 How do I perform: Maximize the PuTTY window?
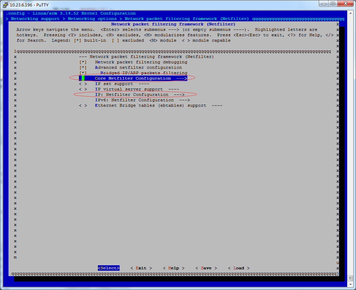(x=333, y=4)
